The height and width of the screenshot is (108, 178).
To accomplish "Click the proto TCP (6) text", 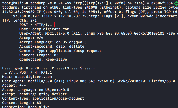I will pos(164,12).
